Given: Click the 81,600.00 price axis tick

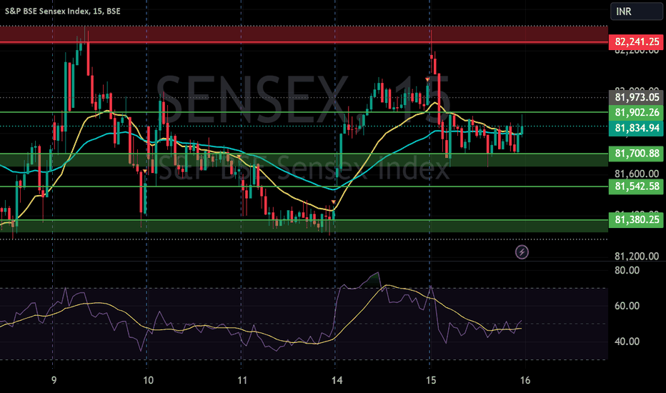Looking at the screenshot, I should coord(637,174).
